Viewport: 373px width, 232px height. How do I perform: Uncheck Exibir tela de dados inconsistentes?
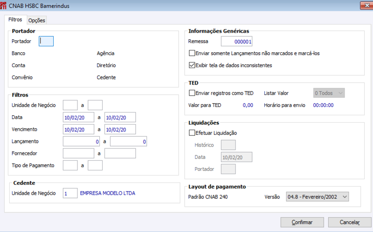pos(192,65)
